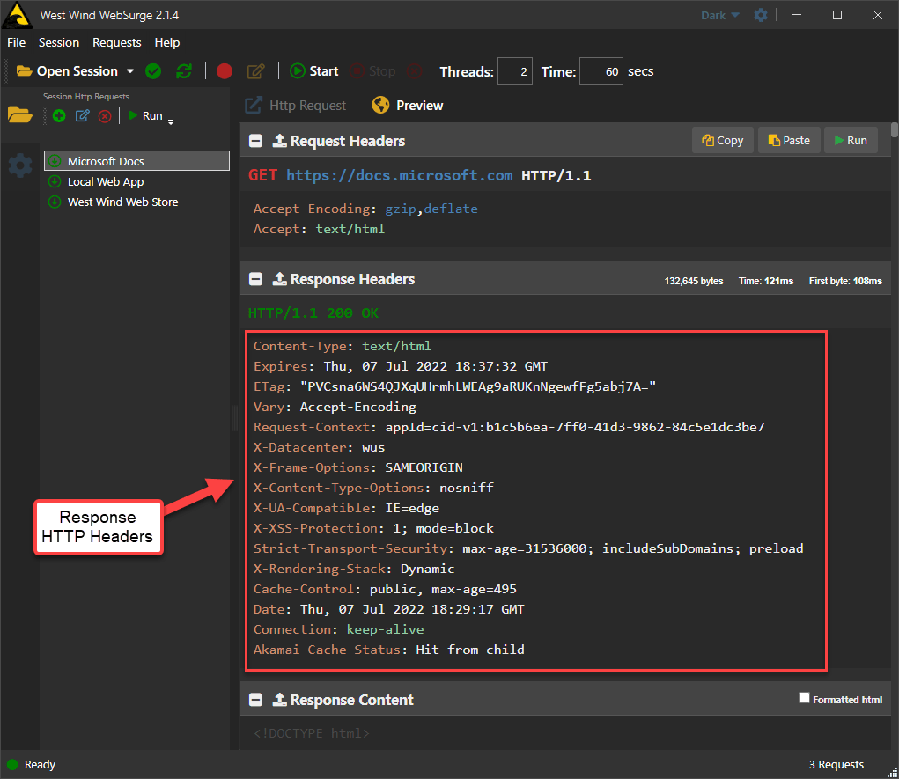The width and height of the screenshot is (899, 779).
Task: Delete a request with the red X icon
Action: [x=105, y=115]
